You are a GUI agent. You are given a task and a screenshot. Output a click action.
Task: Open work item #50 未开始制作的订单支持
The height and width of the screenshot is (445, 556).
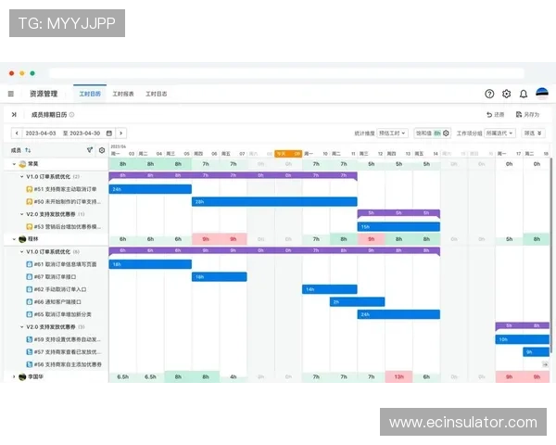(68, 201)
